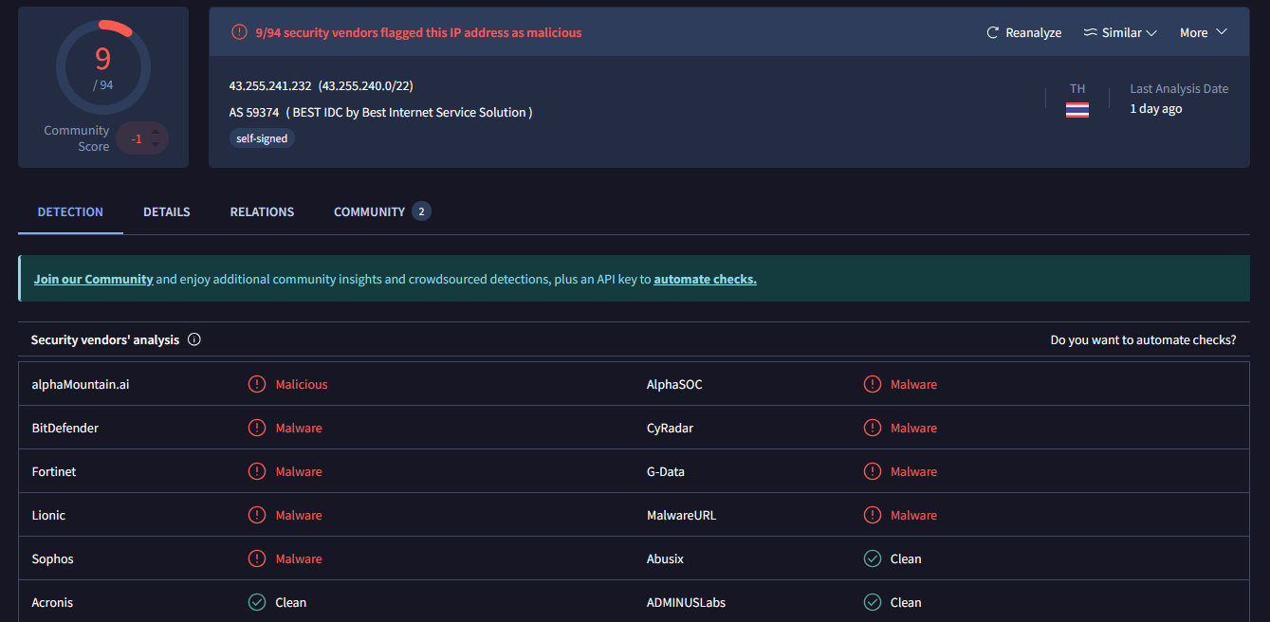This screenshot has width=1270, height=622.
Task: Click the Malicious verdict for alphaMountain.ai
Action: click(x=302, y=384)
